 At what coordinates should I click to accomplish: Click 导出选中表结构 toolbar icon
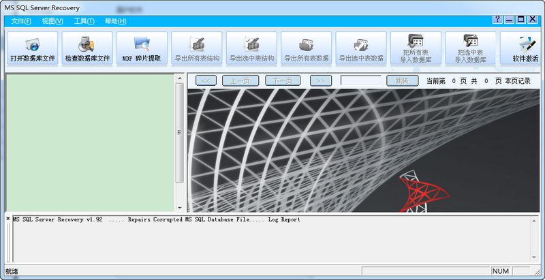251,48
